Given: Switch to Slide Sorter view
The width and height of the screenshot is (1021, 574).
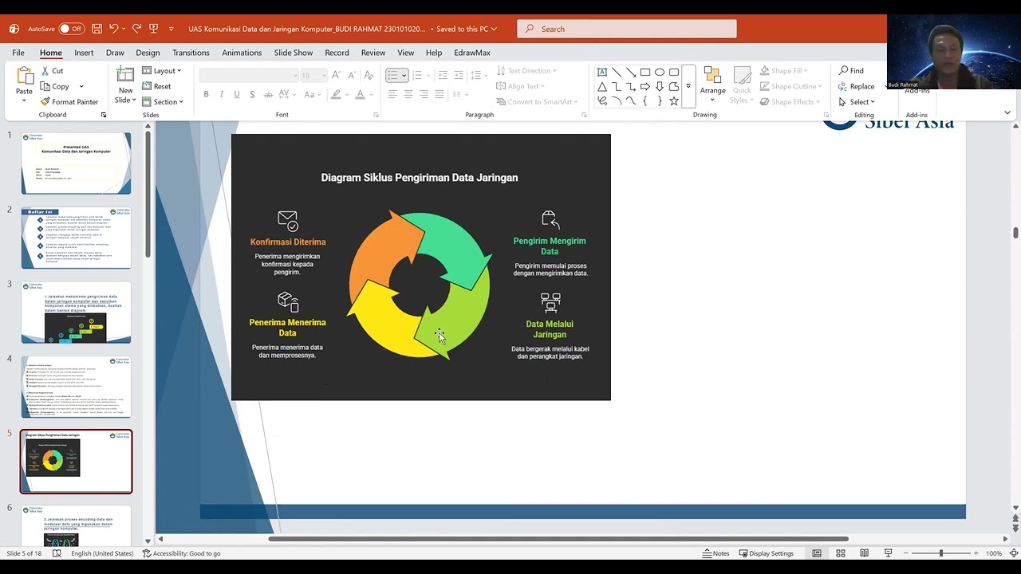Looking at the screenshot, I should [x=841, y=553].
